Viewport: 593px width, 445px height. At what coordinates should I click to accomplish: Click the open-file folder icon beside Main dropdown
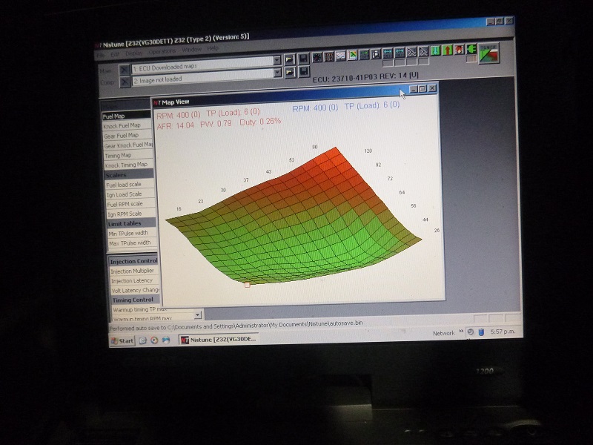click(289, 59)
